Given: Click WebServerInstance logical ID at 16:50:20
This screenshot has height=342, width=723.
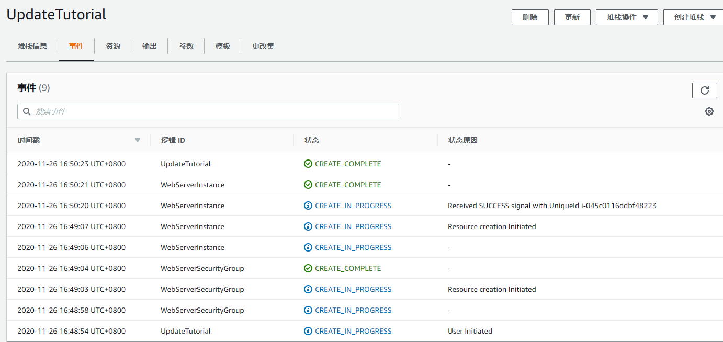Looking at the screenshot, I should point(193,206).
